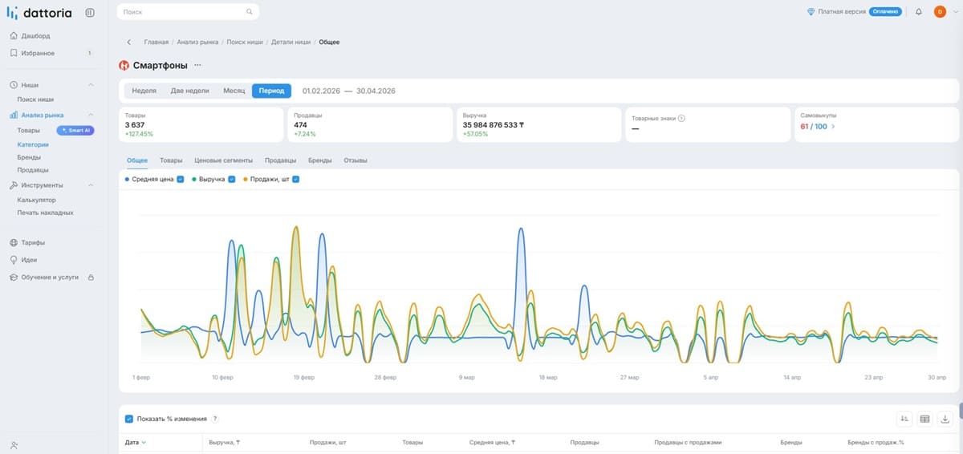
Task: Collapse the Анализ рынка section chevron
Action: (x=91, y=115)
